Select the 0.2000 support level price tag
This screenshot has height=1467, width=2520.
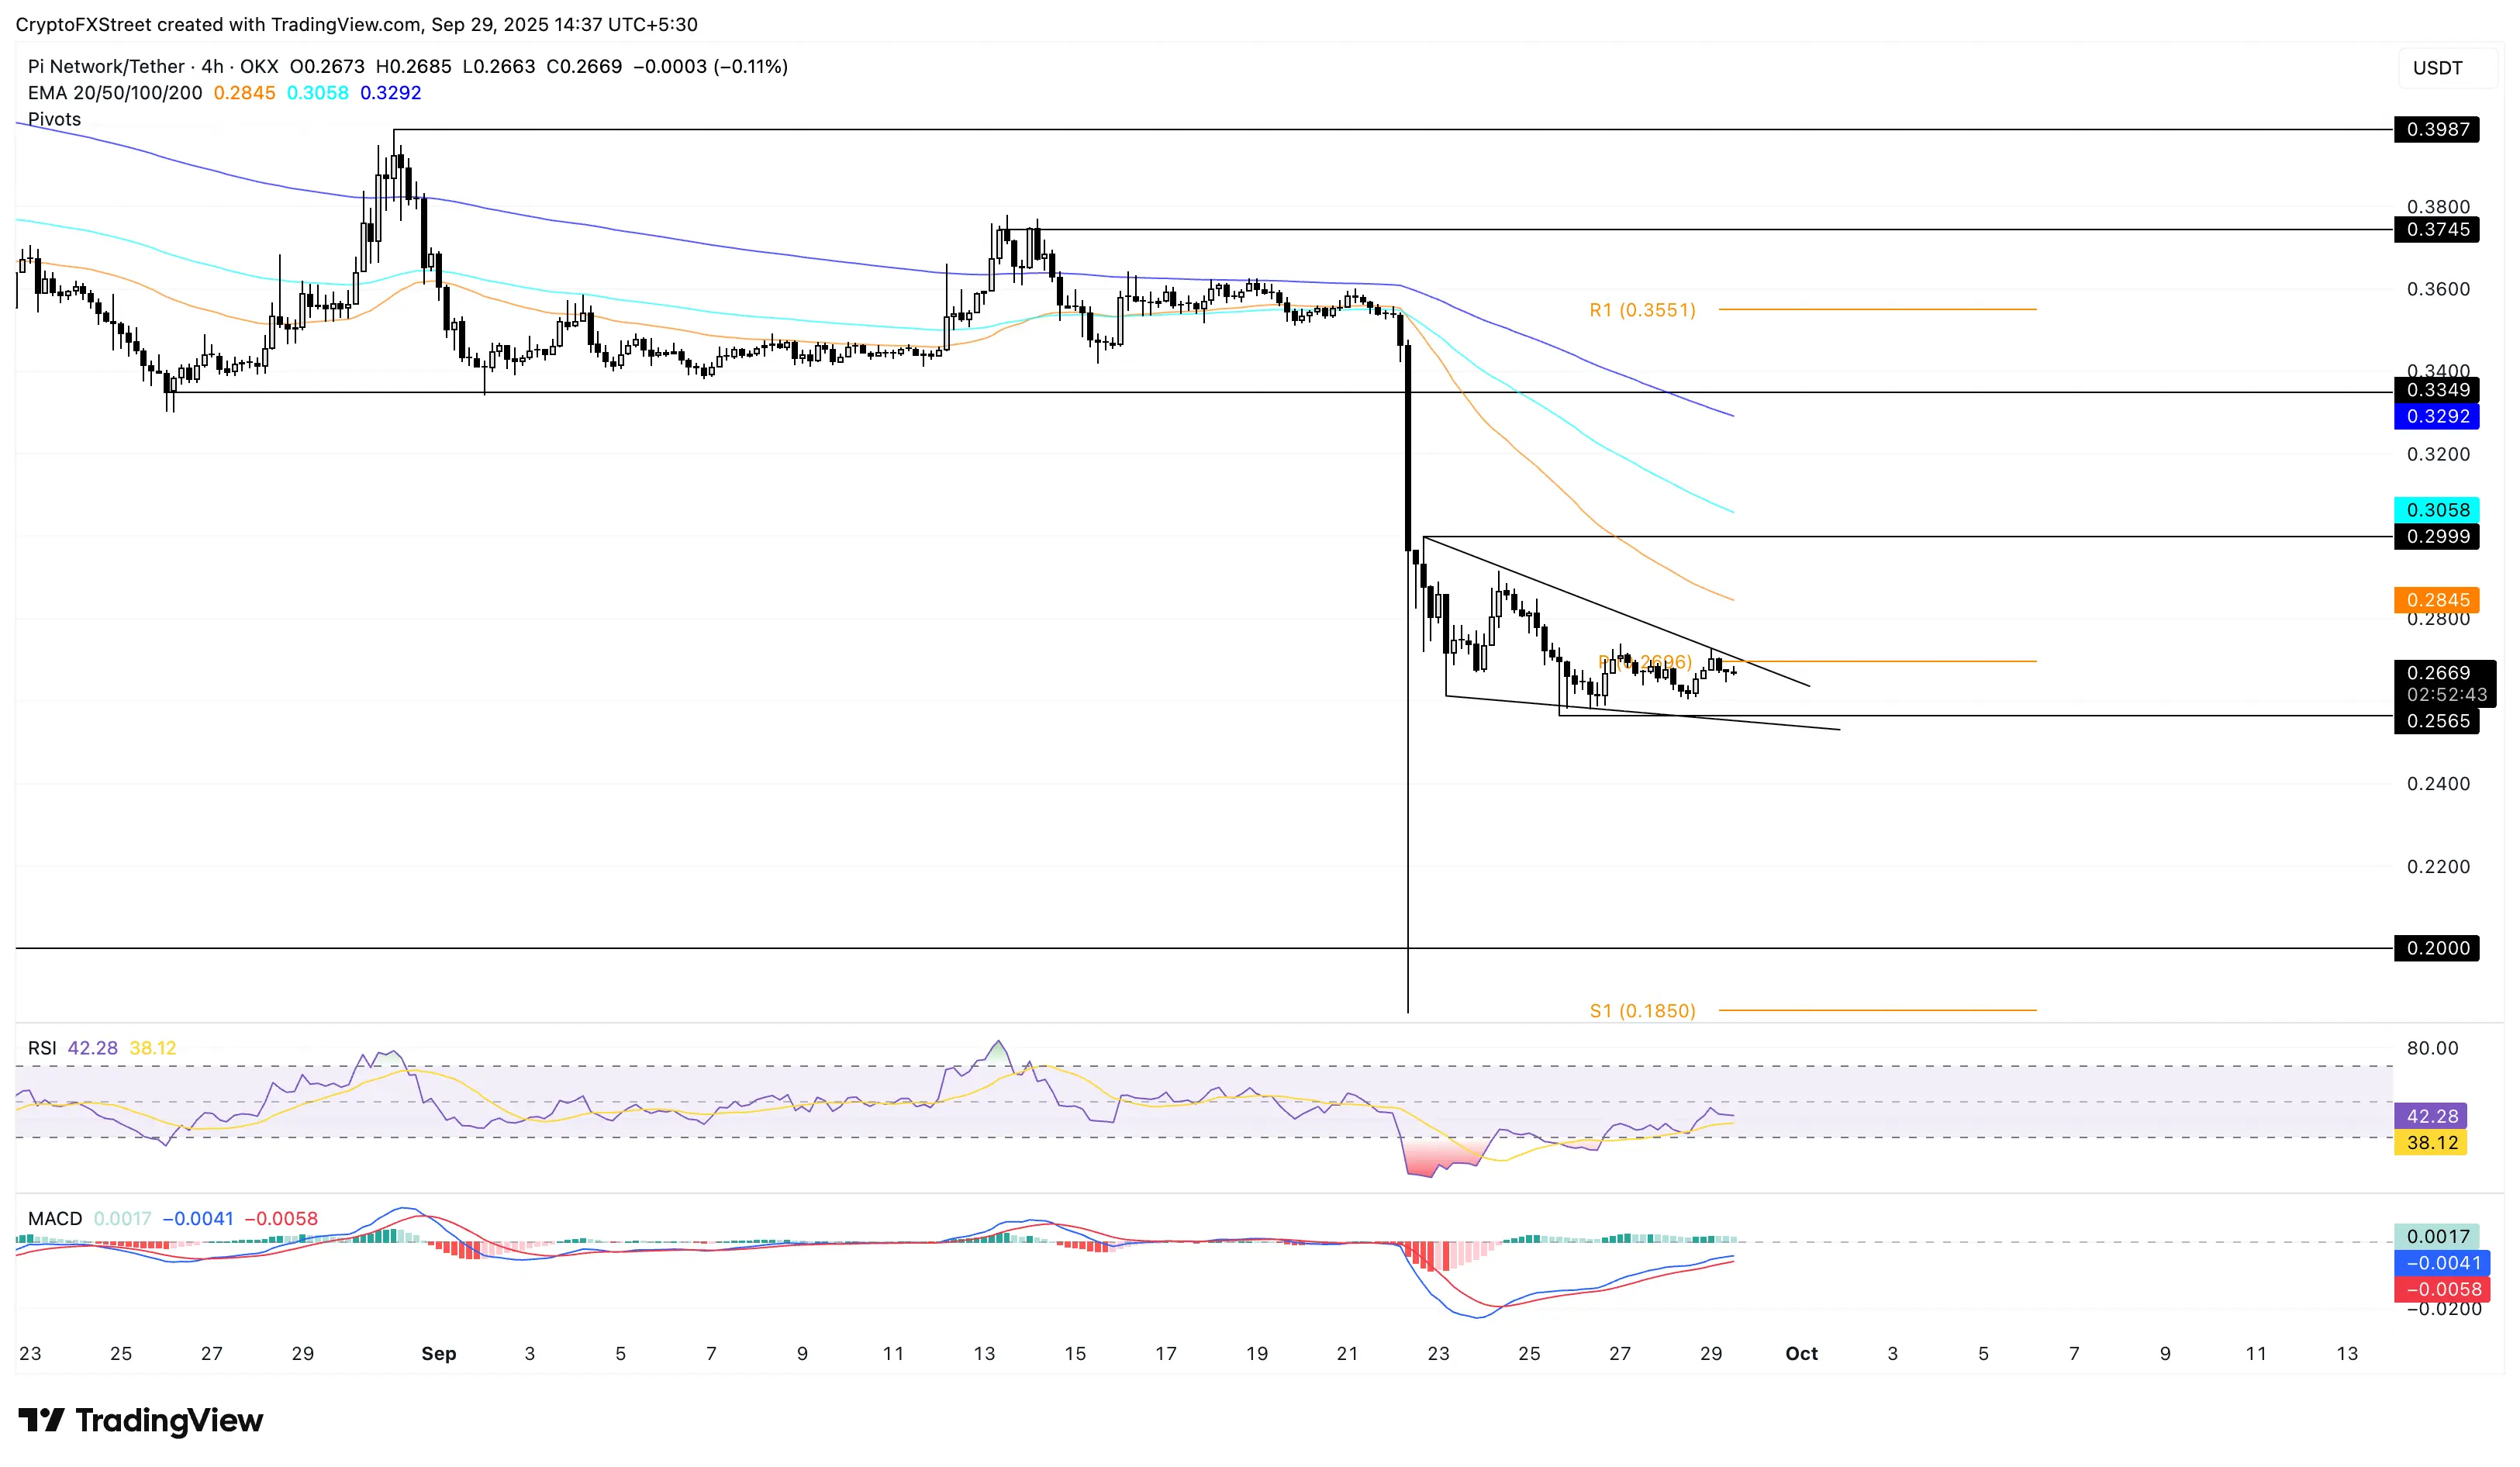[x=2437, y=948]
